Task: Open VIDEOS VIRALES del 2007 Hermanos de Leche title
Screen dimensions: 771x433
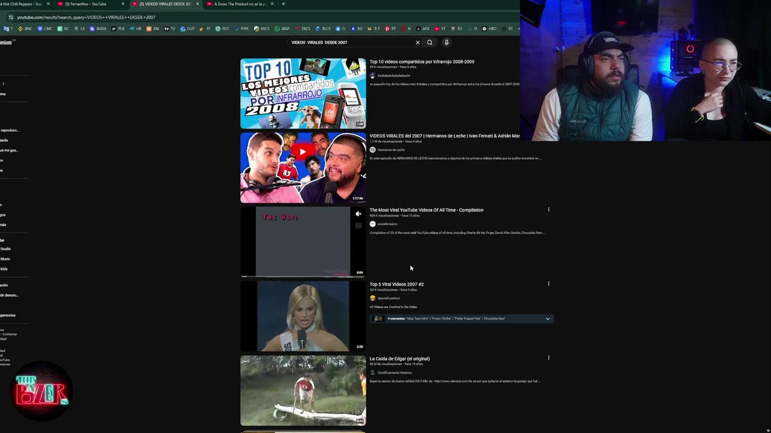Action: coord(445,136)
